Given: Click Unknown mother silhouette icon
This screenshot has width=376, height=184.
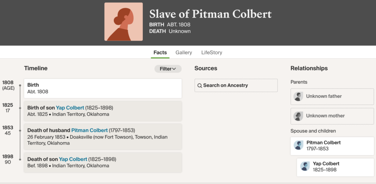Looking at the screenshot, I should pyautogui.click(x=299, y=116).
